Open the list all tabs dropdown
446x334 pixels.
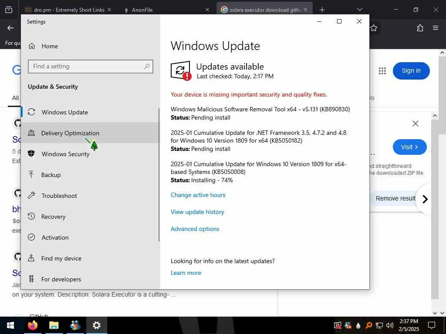359,10
